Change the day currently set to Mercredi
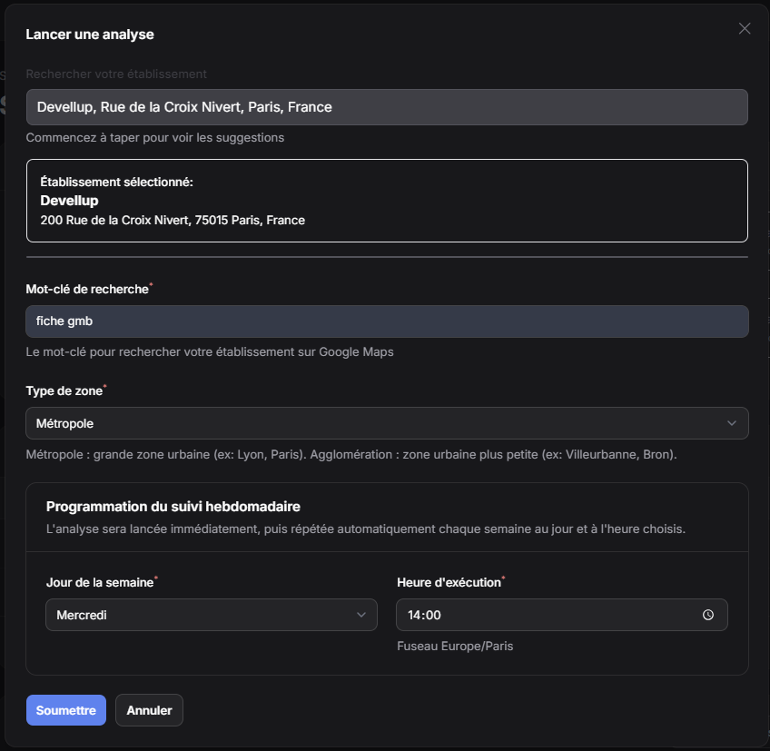770x751 pixels. (212, 615)
